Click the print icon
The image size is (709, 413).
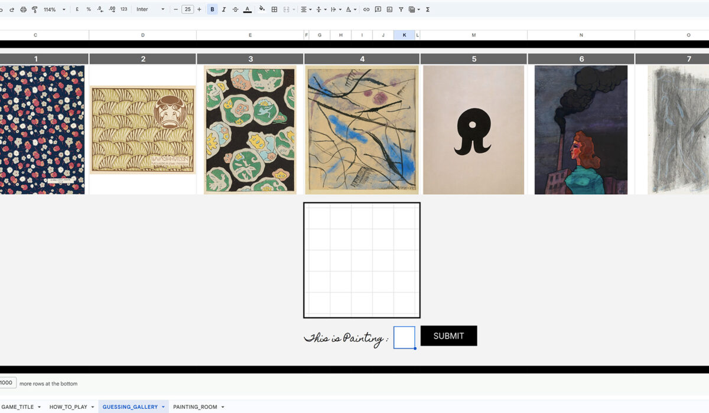pyautogui.click(x=23, y=9)
